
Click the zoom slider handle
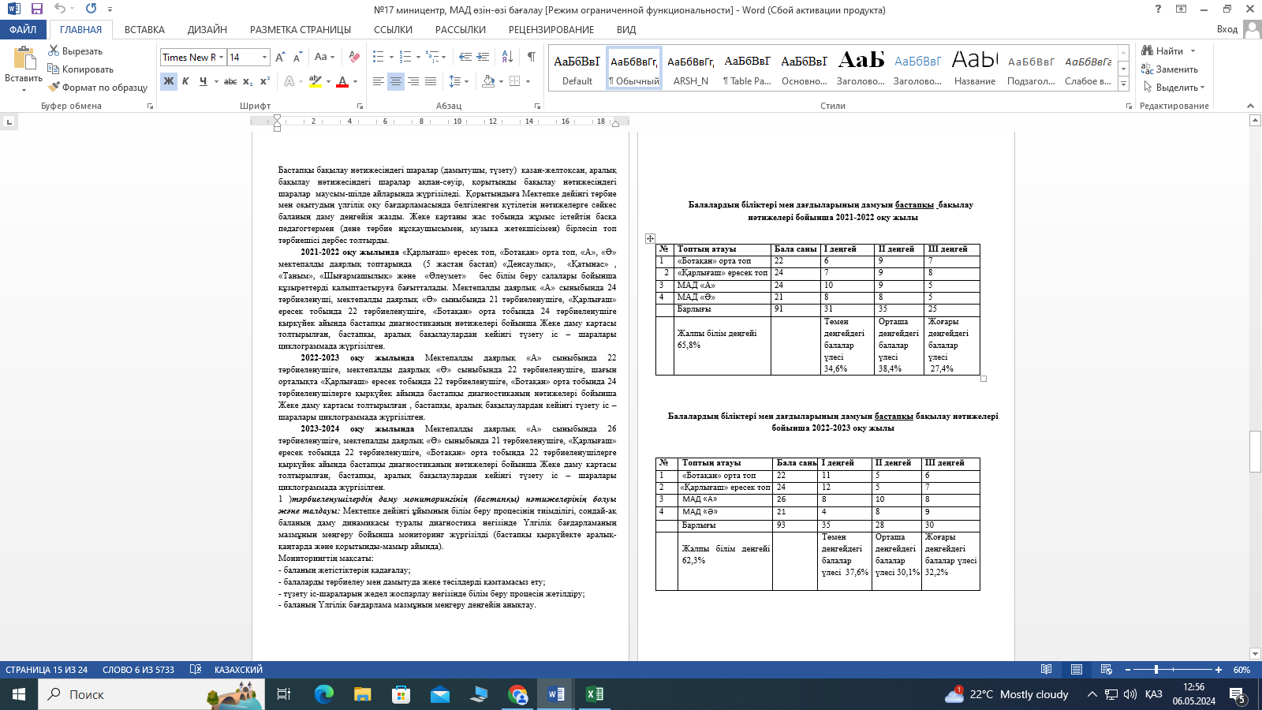click(x=1156, y=670)
